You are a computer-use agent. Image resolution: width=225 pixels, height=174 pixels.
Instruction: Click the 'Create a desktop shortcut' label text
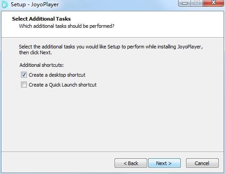57,75
